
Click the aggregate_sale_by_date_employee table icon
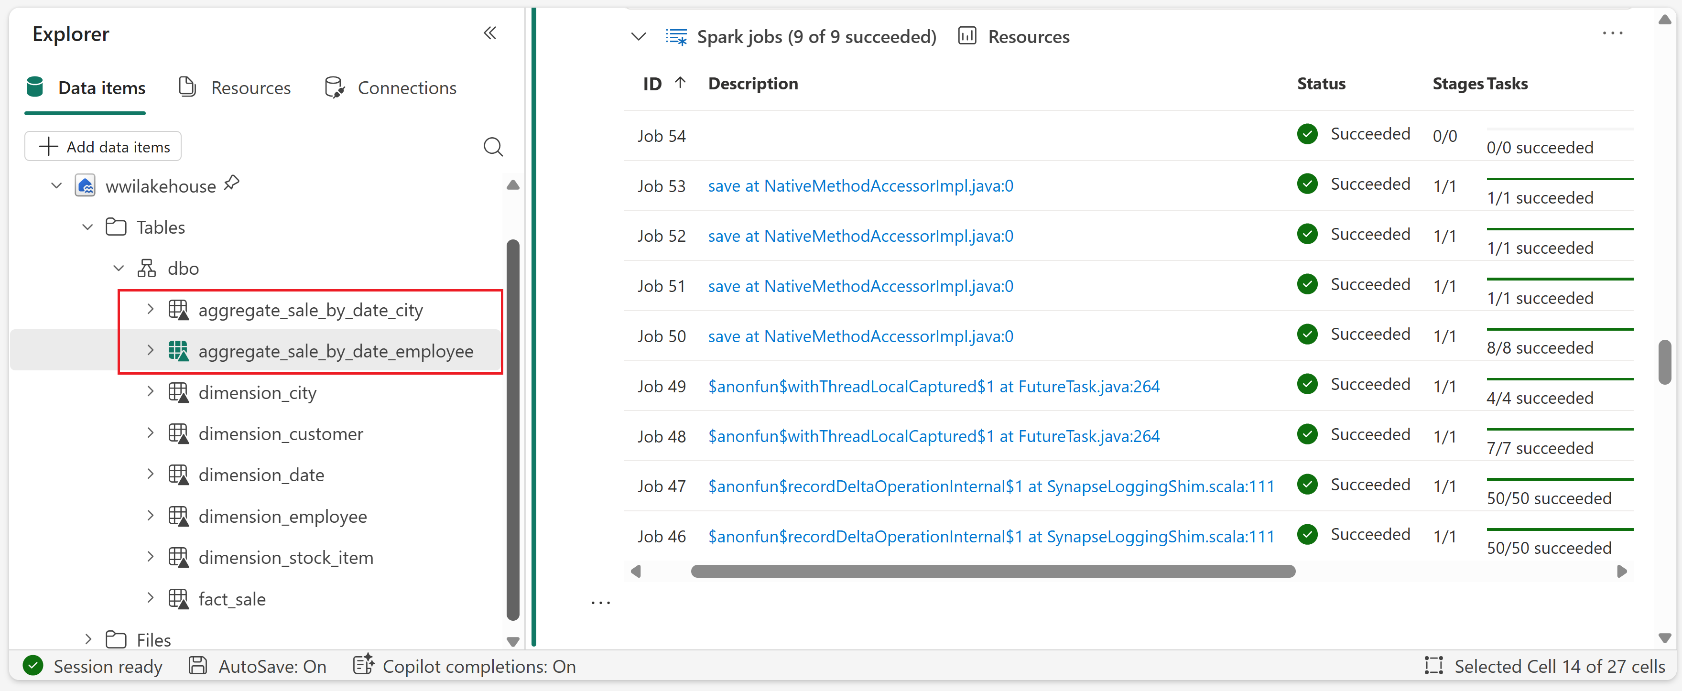click(178, 351)
